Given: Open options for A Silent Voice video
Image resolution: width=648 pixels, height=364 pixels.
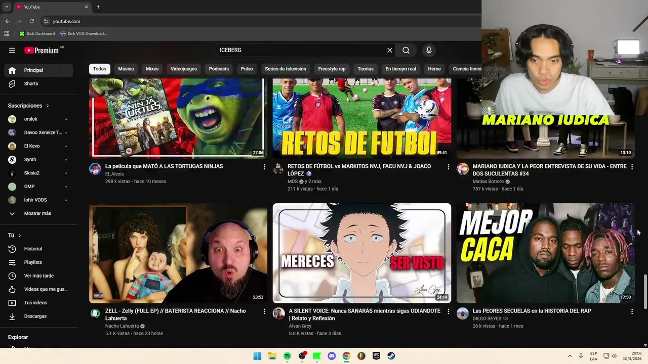Looking at the screenshot, I should point(448,311).
